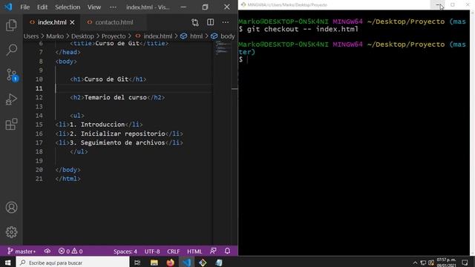
Task: Open the Selection menu
Action: (x=68, y=7)
